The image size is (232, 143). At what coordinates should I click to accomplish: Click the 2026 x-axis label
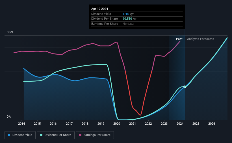click(212, 124)
